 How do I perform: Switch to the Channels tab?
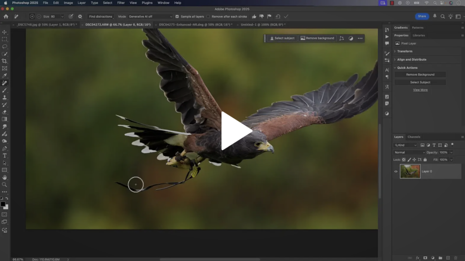(x=414, y=137)
